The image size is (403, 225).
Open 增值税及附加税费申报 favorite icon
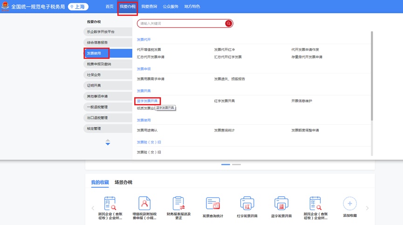pyautogui.click(x=144, y=204)
